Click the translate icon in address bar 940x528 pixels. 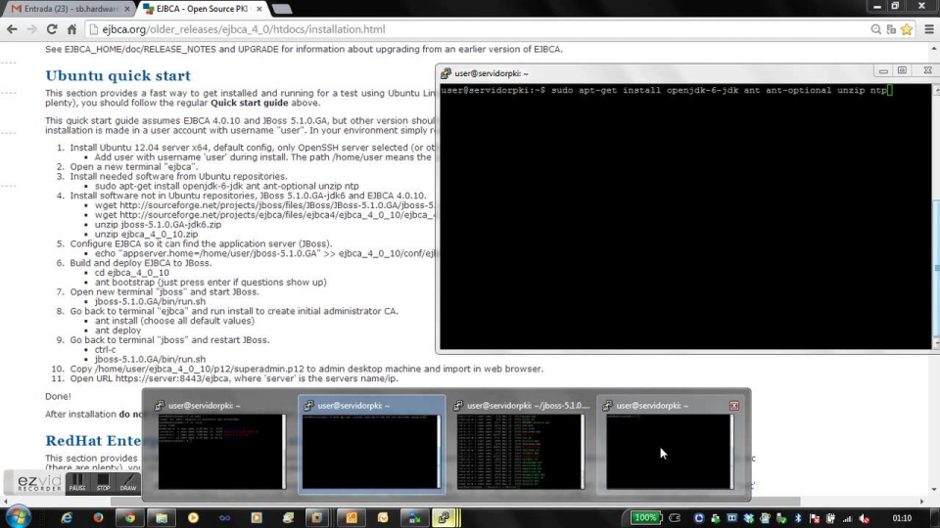tap(891, 29)
